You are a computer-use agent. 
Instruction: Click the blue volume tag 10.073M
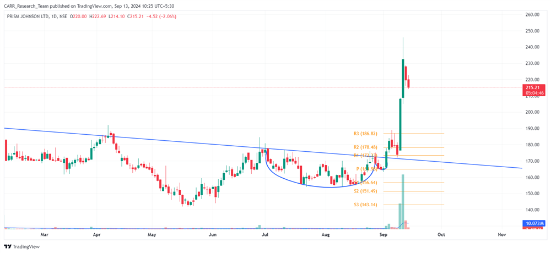click(534, 223)
